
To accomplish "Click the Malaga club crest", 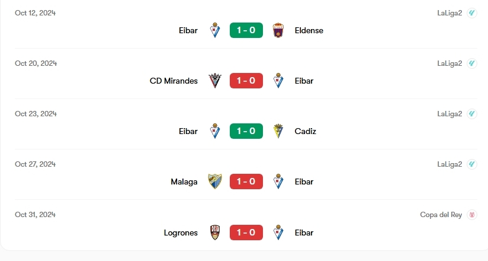I will point(215,182).
